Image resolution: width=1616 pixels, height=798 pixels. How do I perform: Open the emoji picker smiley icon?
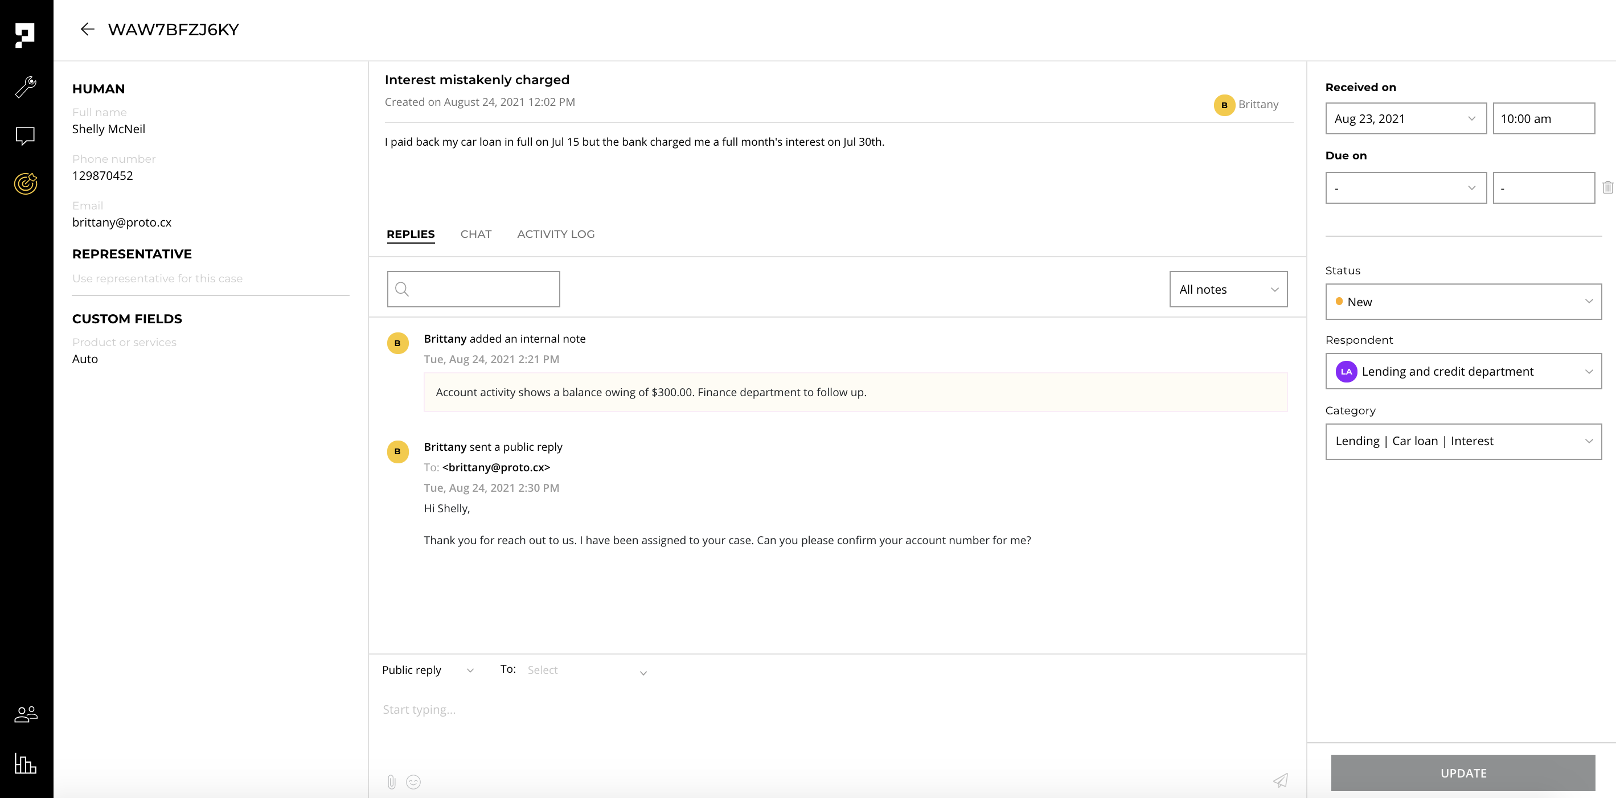point(413,781)
